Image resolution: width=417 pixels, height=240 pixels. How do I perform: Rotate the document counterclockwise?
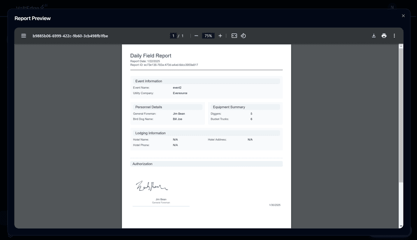tap(243, 36)
